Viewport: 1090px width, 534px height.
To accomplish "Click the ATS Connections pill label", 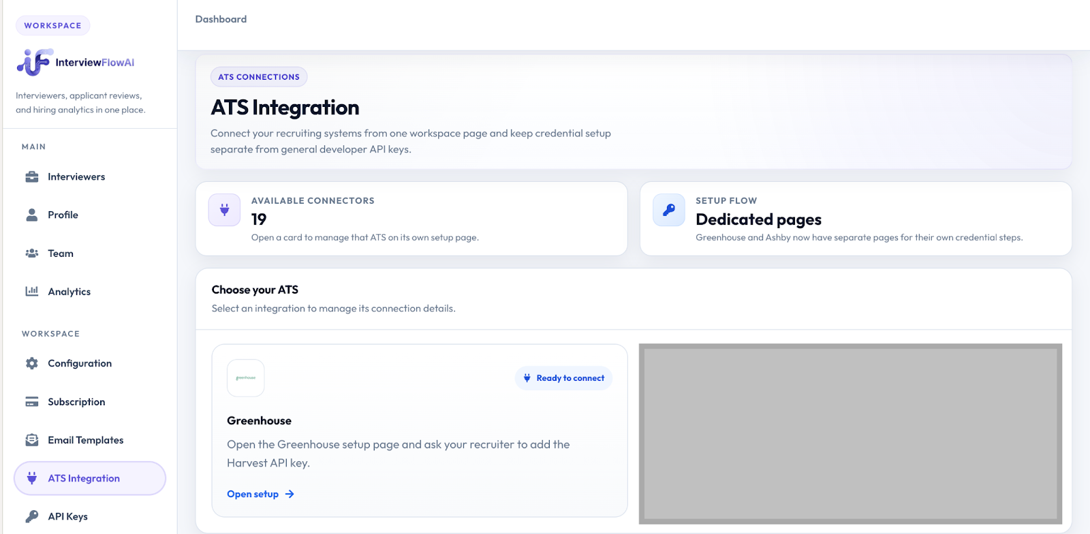I will [259, 77].
